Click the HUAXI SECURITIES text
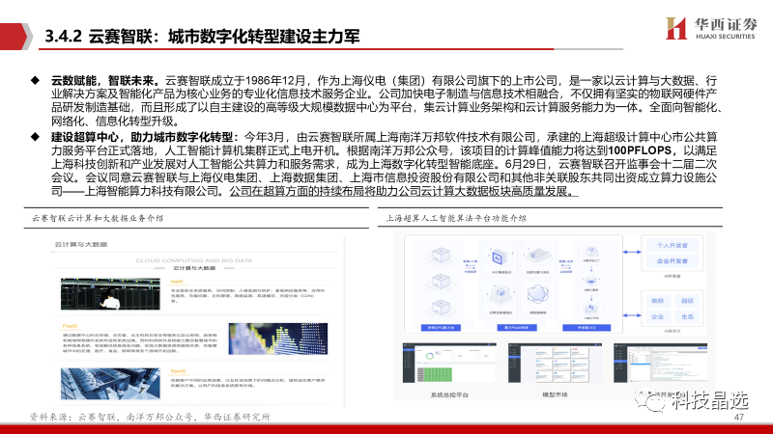The width and height of the screenshot is (773, 434). point(726,36)
